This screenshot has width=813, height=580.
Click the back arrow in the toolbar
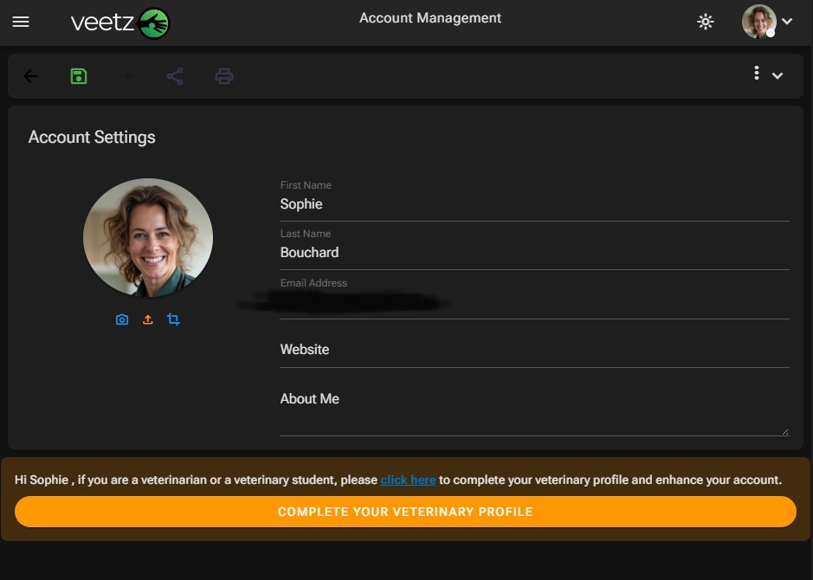(x=31, y=76)
